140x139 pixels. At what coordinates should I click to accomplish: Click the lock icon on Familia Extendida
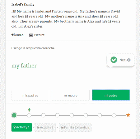(62, 127)
